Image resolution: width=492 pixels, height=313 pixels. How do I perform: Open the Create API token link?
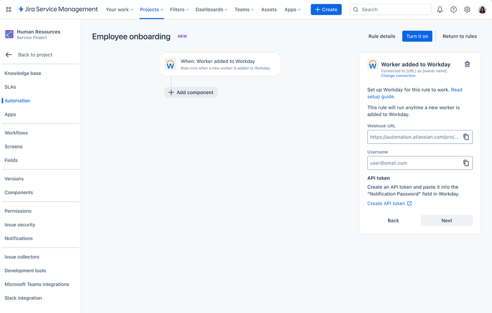[x=387, y=203]
